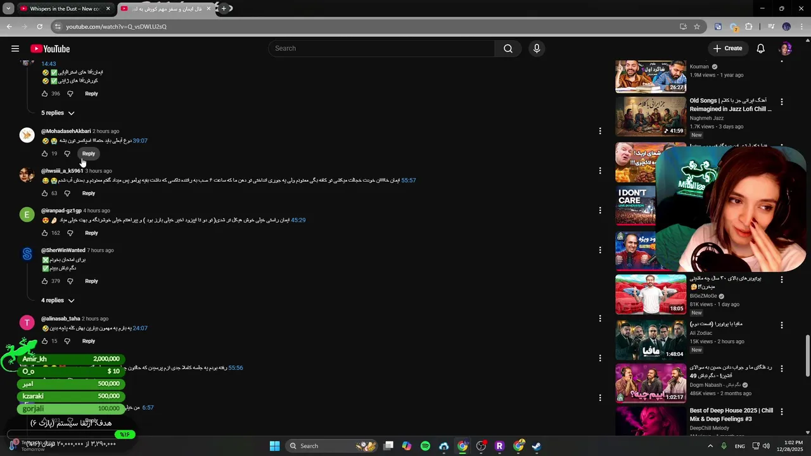
Task: Open Chrome tab search dropdown arrow
Action: [x=8, y=9]
